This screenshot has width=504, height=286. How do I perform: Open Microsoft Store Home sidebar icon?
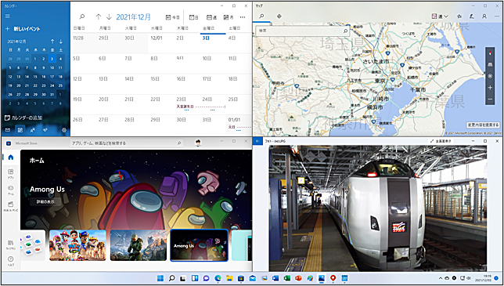(11, 157)
